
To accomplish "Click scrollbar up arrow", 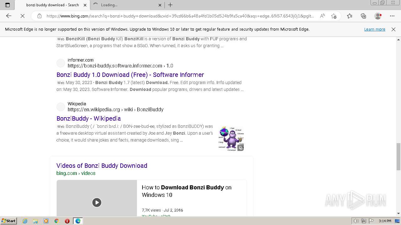I will [398, 40].
